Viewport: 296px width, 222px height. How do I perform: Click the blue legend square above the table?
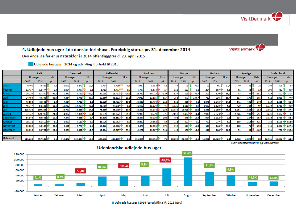[31, 64]
